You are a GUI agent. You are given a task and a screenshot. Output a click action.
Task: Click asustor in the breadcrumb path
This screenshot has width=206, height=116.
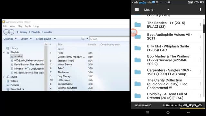pos(48,32)
